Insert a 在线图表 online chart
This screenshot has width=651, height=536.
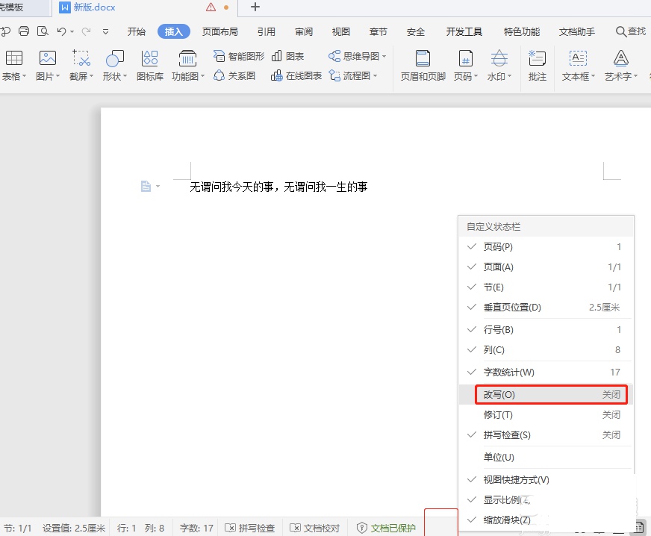[296, 76]
